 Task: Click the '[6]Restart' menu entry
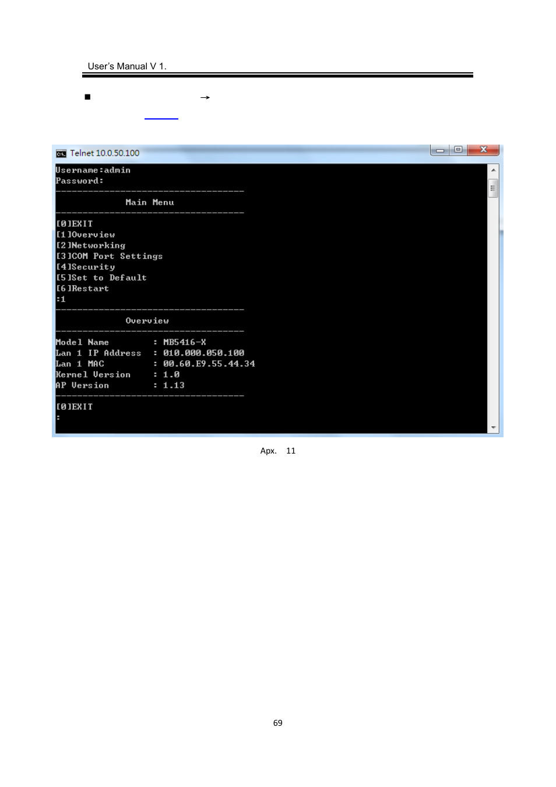[83, 289]
